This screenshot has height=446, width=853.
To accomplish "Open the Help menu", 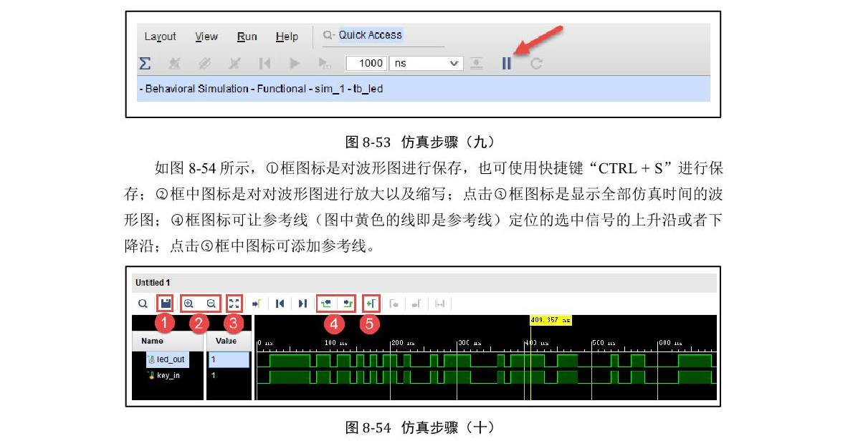I will tap(287, 37).
